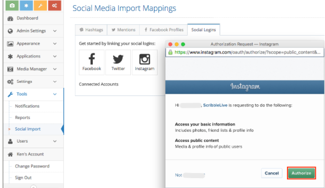
Task: Click the Instagram URL address bar
Action: 244,52
